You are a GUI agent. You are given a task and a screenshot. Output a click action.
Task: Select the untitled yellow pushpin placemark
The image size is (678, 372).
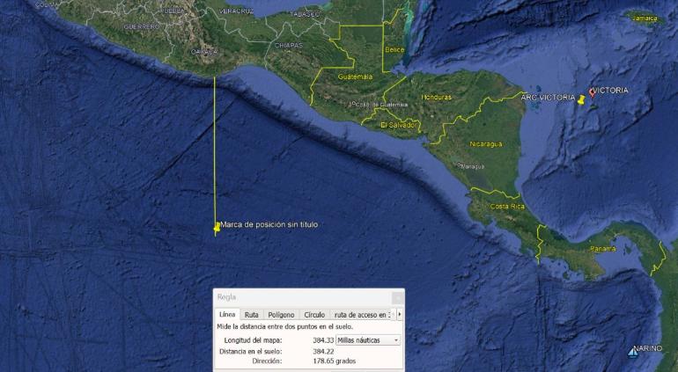(x=217, y=227)
